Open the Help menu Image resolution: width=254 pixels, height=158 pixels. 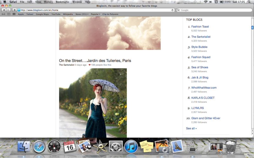click(88, 2)
